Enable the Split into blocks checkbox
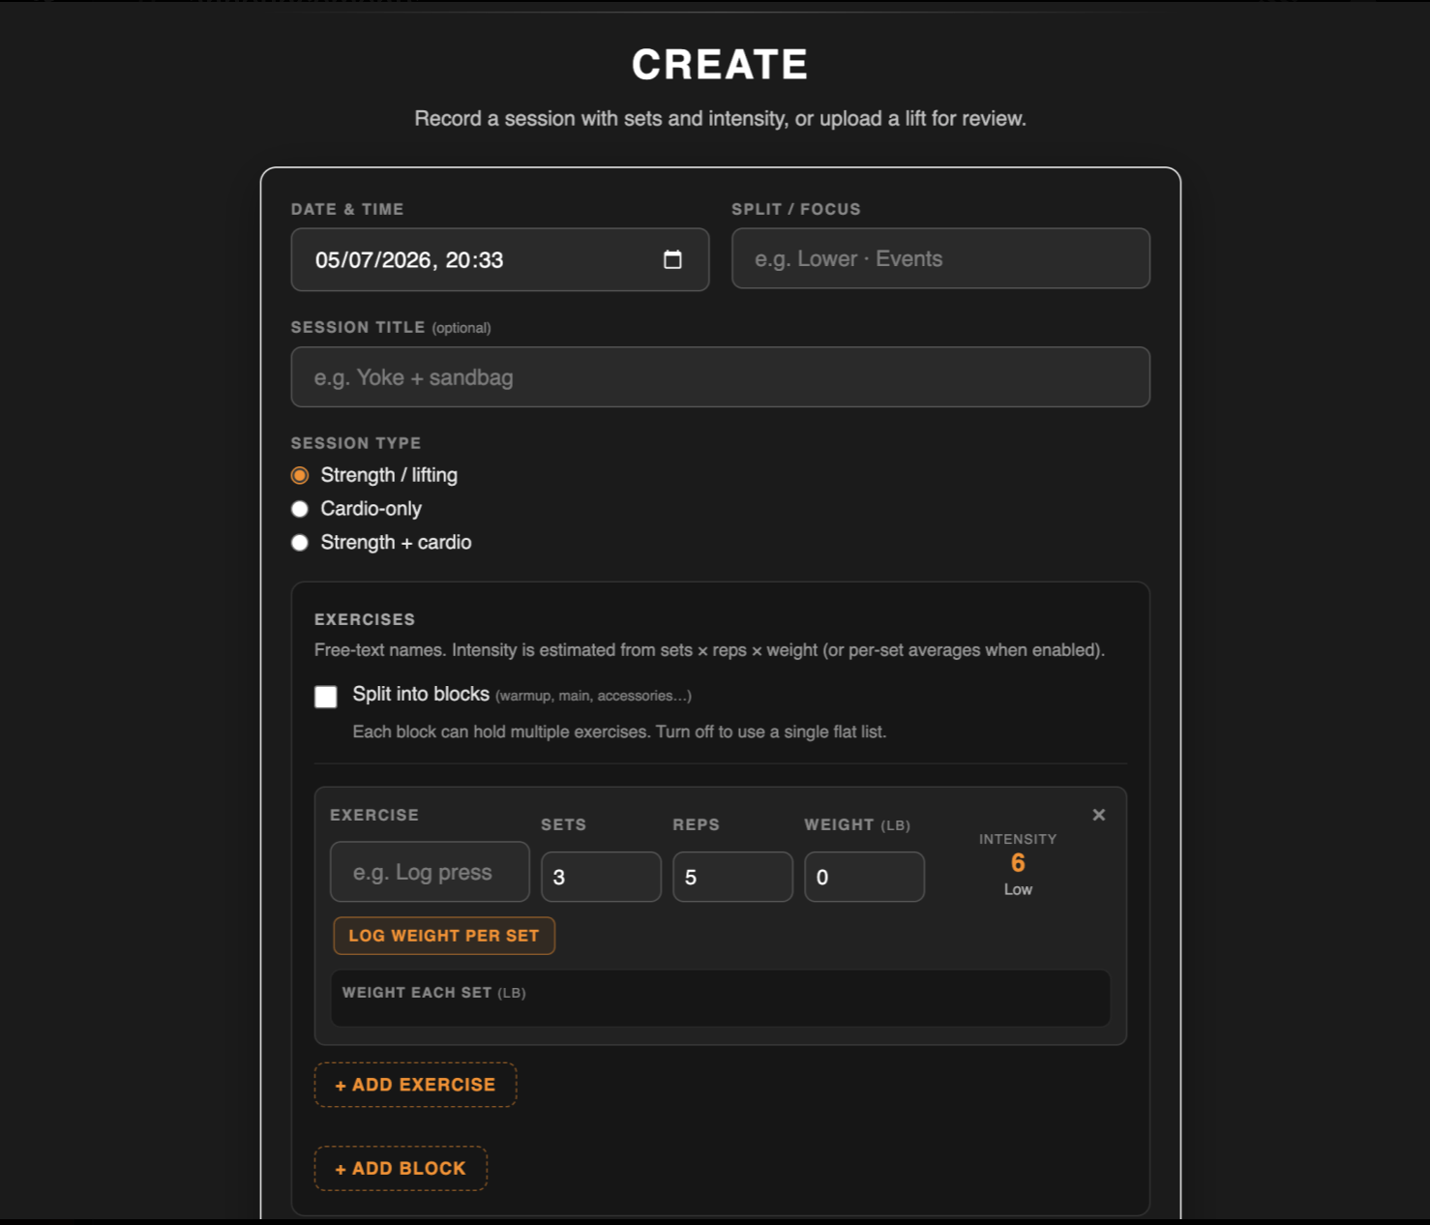This screenshot has height=1225, width=1430. coord(326,697)
